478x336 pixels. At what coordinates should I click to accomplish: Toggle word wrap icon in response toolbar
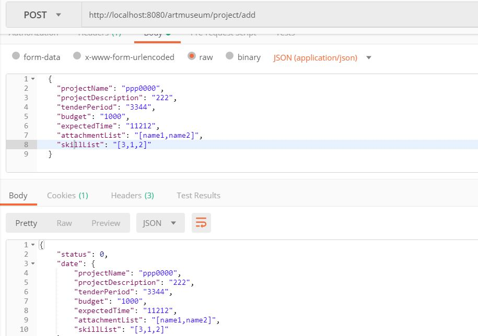pos(201,223)
